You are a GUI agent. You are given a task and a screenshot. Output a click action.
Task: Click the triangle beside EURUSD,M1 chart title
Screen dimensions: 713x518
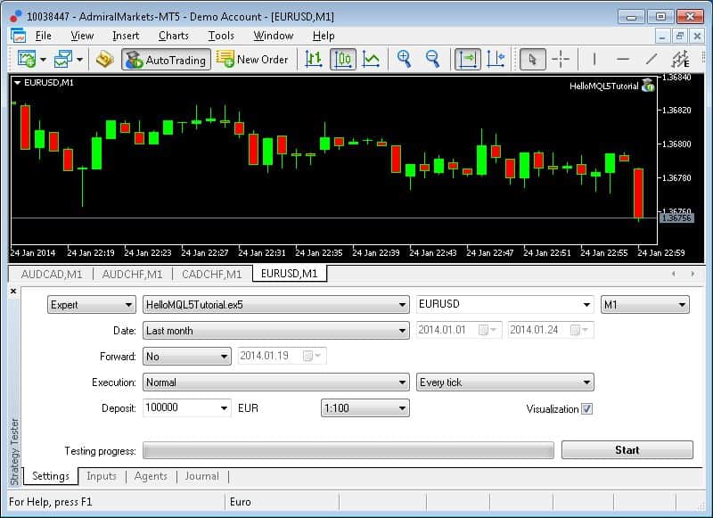pyautogui.click(x=17, y=83)
